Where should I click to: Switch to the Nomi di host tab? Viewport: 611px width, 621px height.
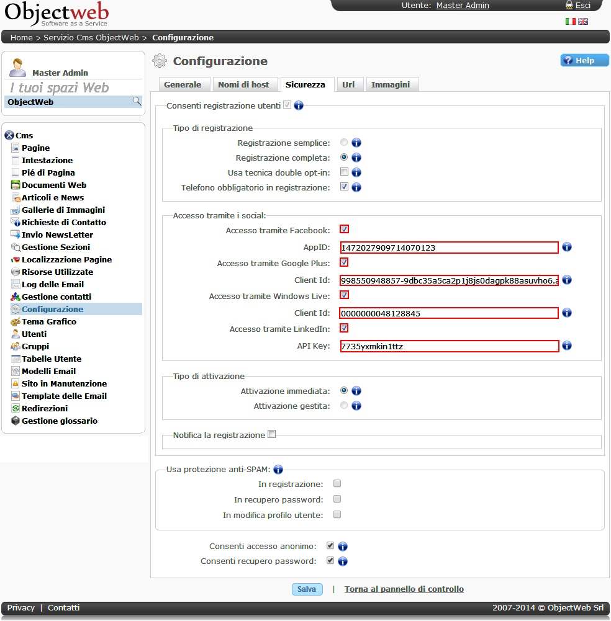[243, 84]
